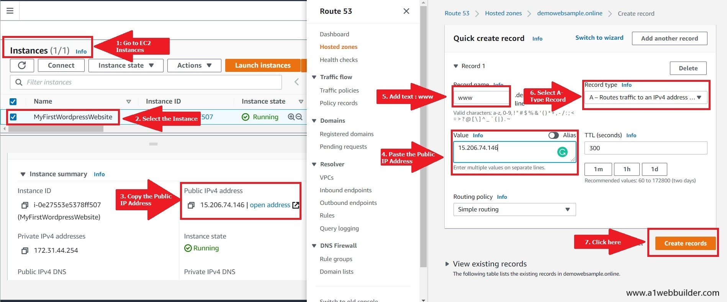Open the Routing policy dropdown
Image resolution: width=727 pixels, height=302 pixels.
(x=514, y=209)
